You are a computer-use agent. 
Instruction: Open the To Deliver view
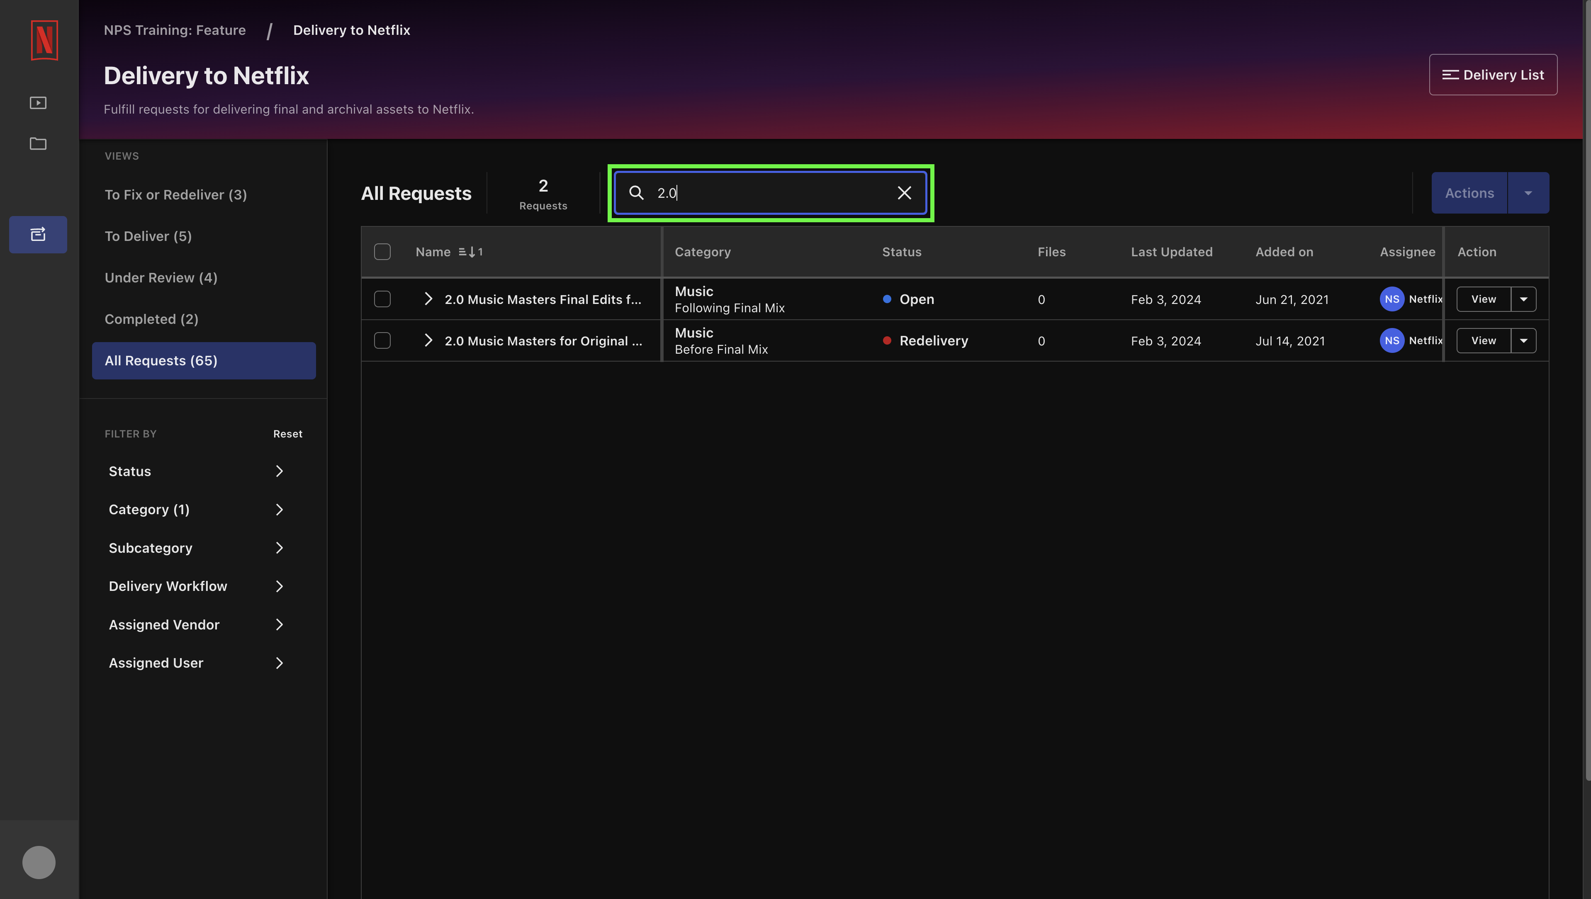(204, 236)
